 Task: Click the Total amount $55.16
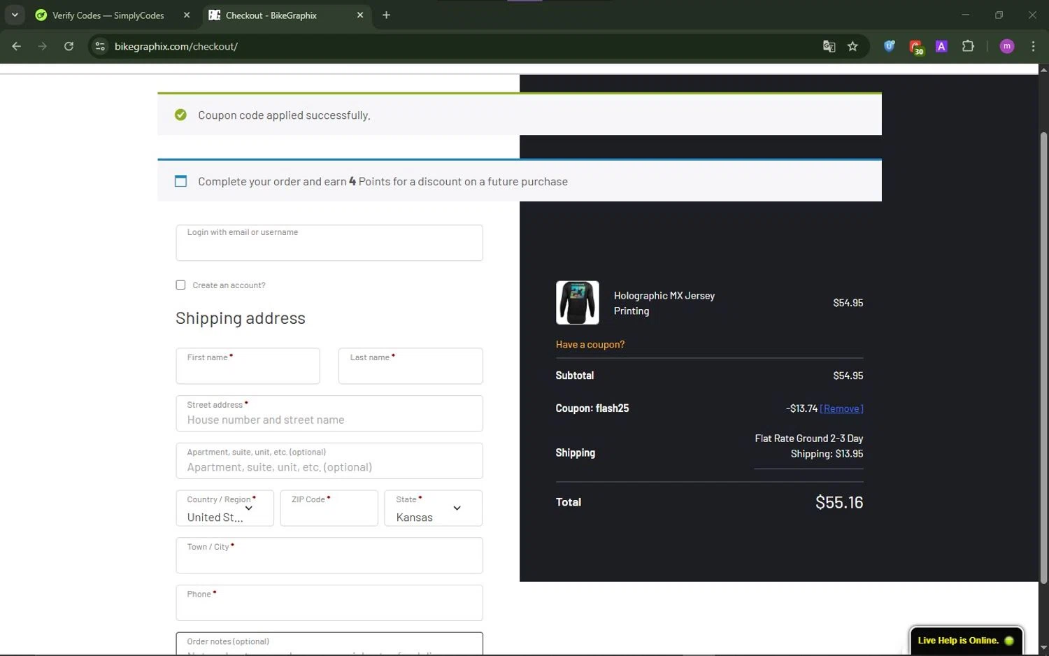(x=839, y=502)
